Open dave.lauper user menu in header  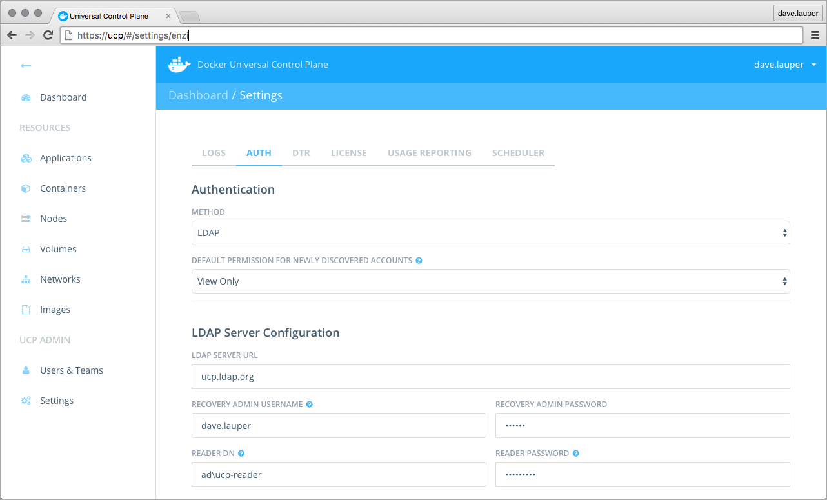pyautogui.click(x=785, y=65)
